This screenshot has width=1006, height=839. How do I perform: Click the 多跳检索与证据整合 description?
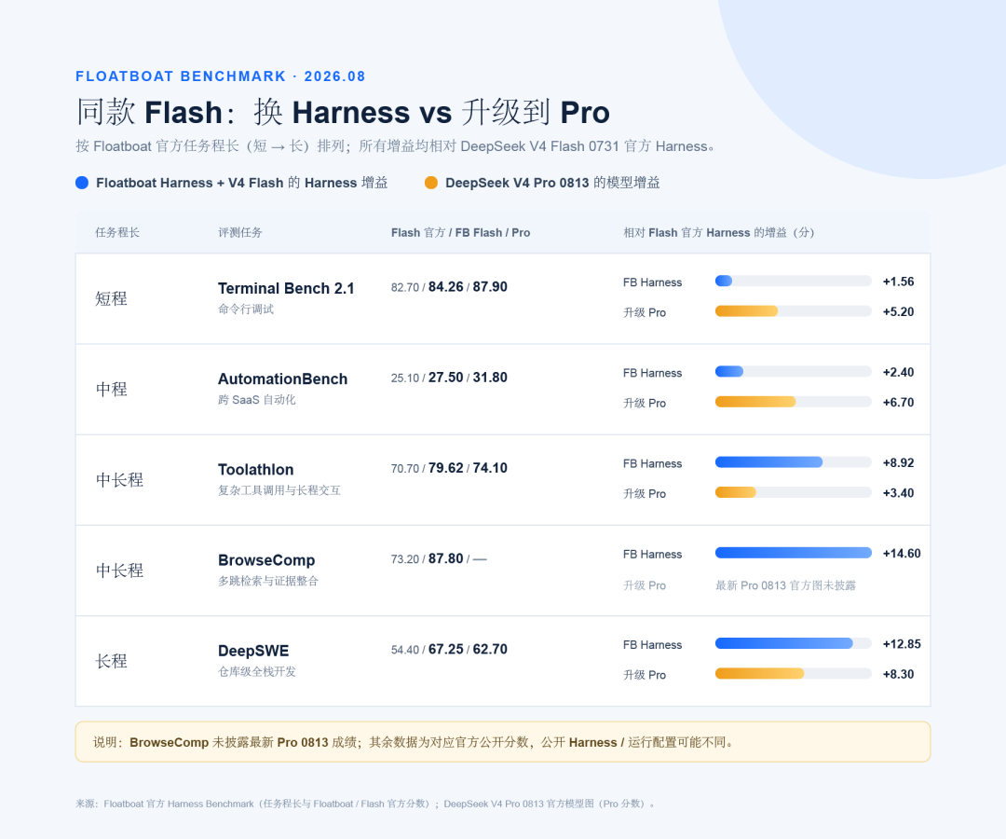click(x=268, y=581)
